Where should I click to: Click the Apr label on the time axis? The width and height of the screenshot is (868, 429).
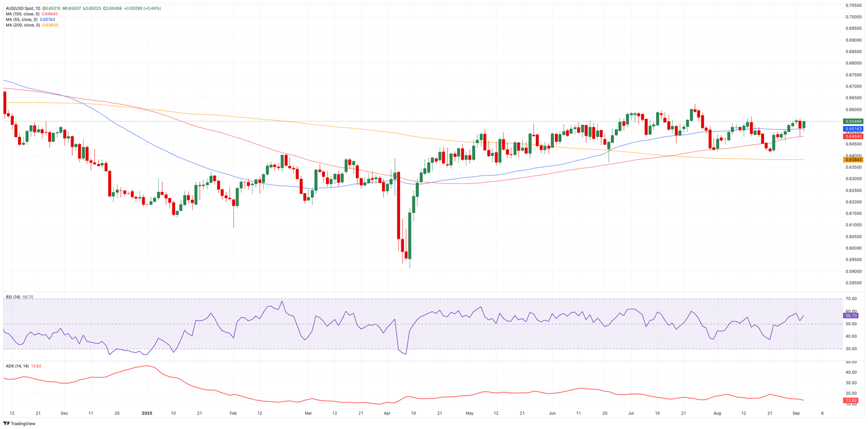click(387, 413)
